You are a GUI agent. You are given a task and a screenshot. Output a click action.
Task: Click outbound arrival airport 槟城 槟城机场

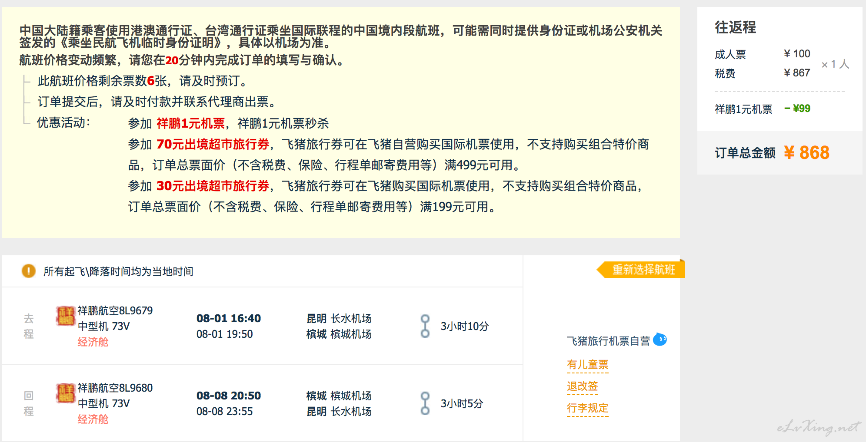click(339, 334)
